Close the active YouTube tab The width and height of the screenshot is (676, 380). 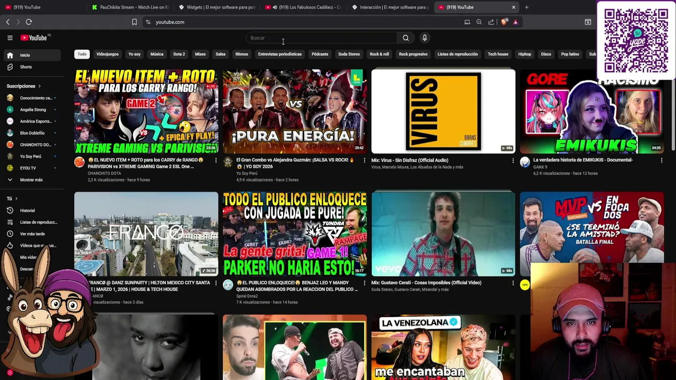(513, 7)
